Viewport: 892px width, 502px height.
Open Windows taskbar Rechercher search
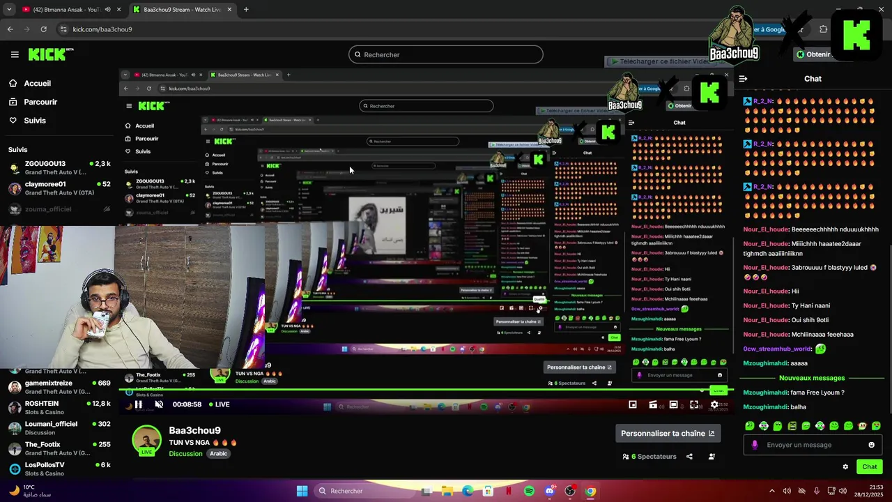(364, 491)
